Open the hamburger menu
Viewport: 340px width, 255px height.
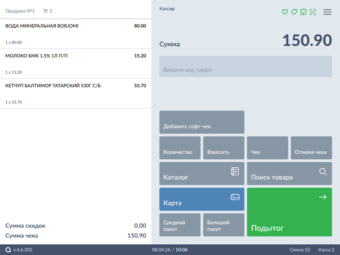click(327, 12)
